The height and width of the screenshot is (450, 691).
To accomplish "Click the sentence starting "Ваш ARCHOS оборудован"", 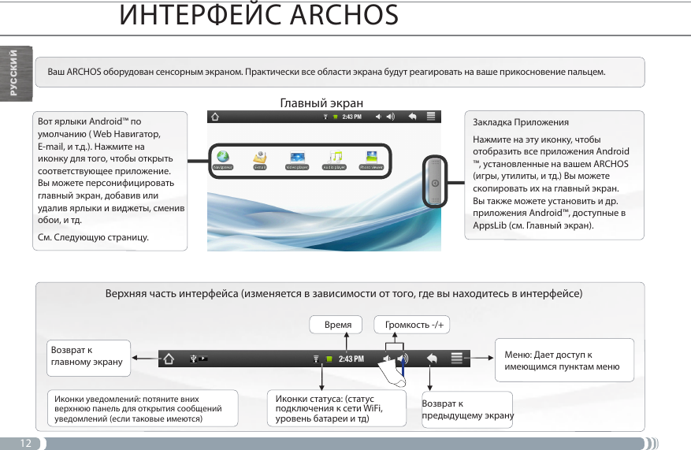I will 326,72.
